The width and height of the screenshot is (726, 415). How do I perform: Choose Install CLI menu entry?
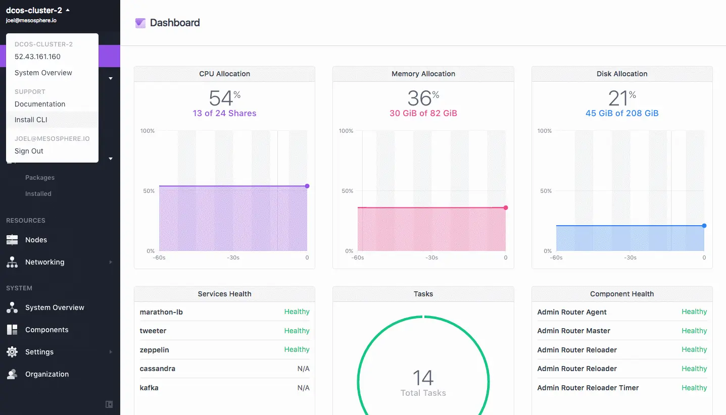52,120
